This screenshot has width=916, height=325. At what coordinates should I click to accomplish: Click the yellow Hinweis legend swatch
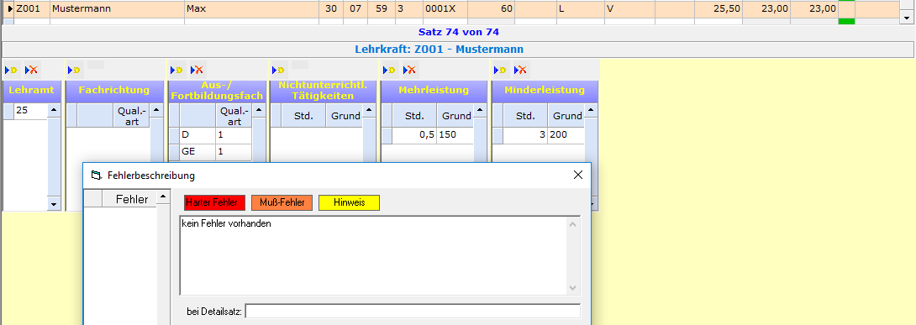tap(350, 202)
